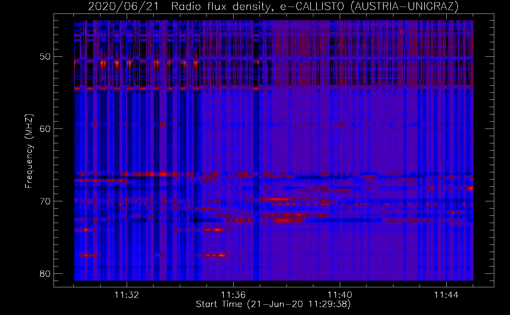
Task: Click the '11:32' time tick label
Action: [x=127, y=295]
